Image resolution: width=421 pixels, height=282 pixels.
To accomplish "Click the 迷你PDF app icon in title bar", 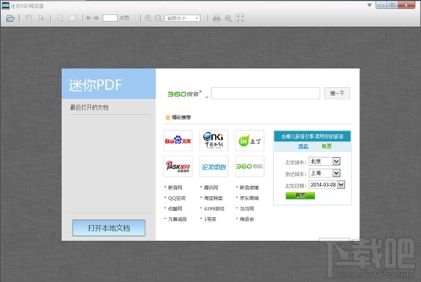I will [5, 6].
